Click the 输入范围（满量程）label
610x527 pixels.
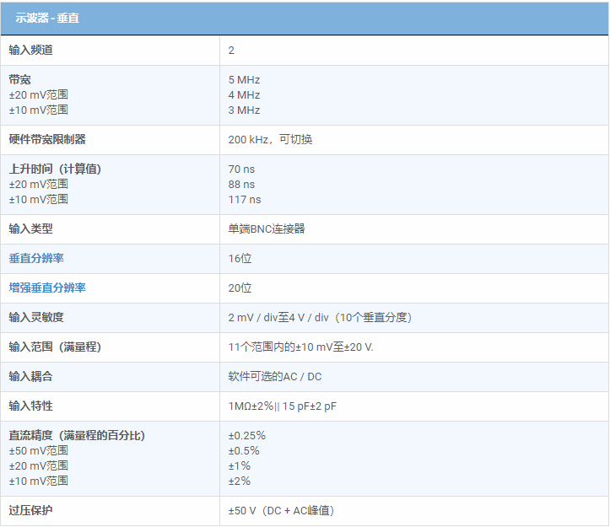[55, 347]
